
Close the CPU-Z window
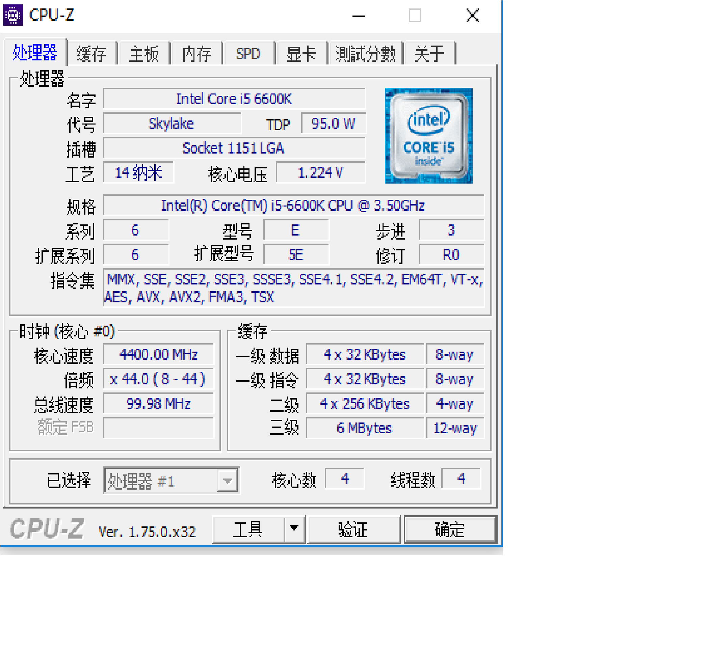472,16
